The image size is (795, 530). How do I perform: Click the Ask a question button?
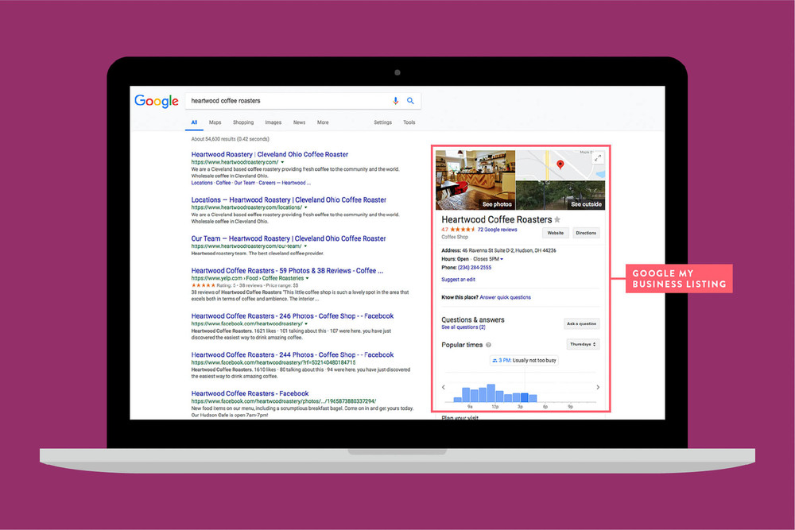[582, 323]
